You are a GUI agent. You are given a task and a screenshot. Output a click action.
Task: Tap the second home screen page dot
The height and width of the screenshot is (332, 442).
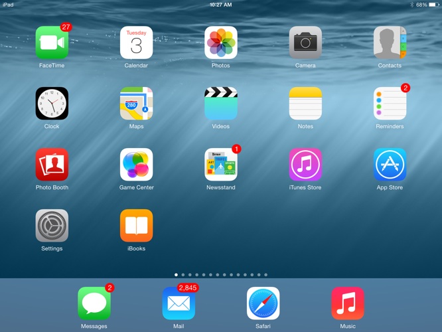183,275
